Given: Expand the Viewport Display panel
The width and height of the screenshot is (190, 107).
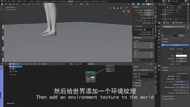Looking at the screenshot, I should [168, 96].
